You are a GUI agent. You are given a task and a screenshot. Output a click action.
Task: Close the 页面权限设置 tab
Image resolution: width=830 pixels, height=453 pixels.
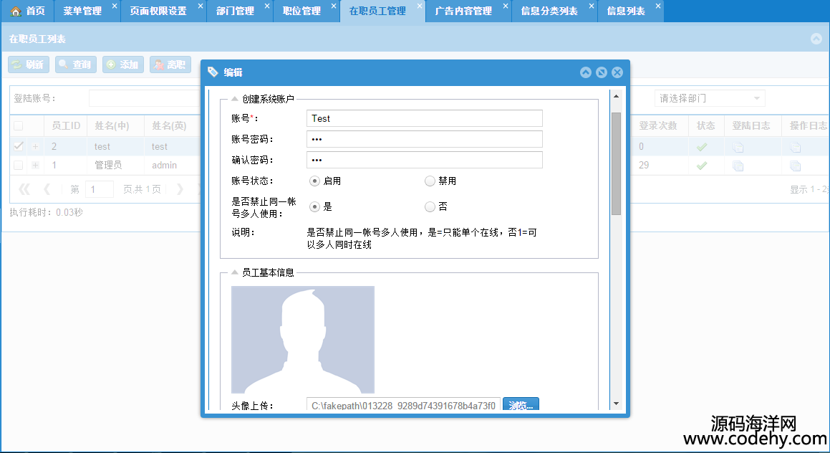pos(200,6)
